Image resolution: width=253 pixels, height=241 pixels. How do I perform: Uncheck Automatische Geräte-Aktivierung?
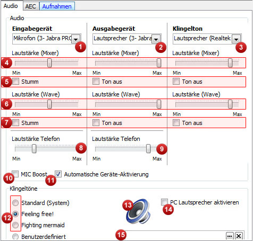tap(58, 174)
